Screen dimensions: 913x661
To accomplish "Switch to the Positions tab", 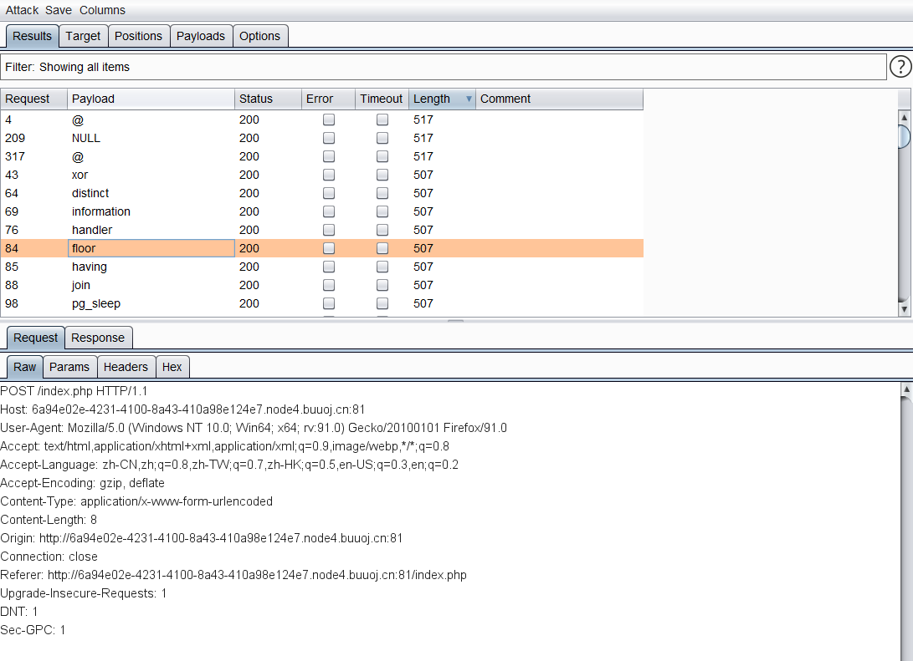I will pyautogui.click(x=138, y=36).
